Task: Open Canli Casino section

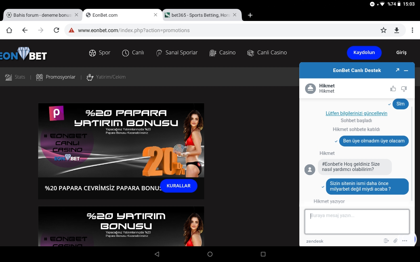Action: coord(267,53)
